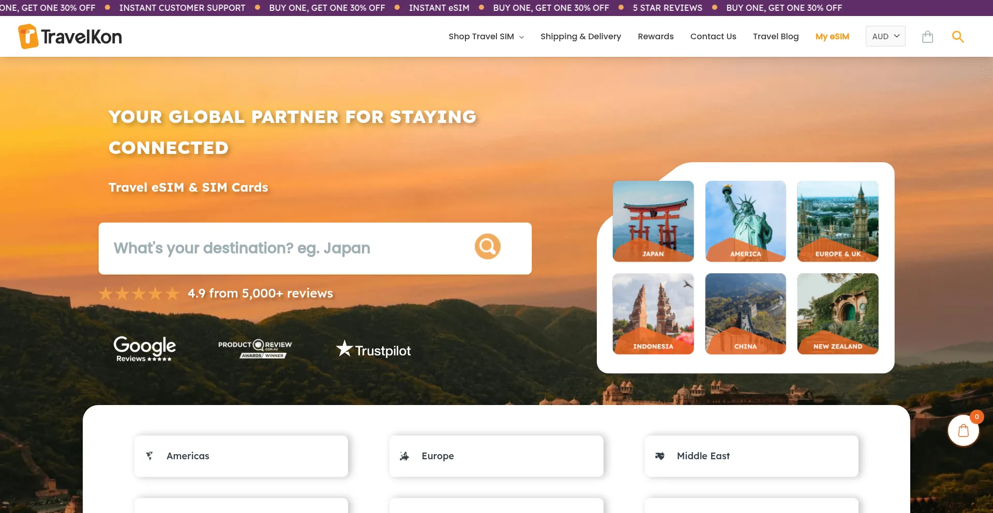Screen dimensions: 993x513
Task: Click 'Travel eSIM & SIM Cards' subtitle
Action: tap(188, 188)
